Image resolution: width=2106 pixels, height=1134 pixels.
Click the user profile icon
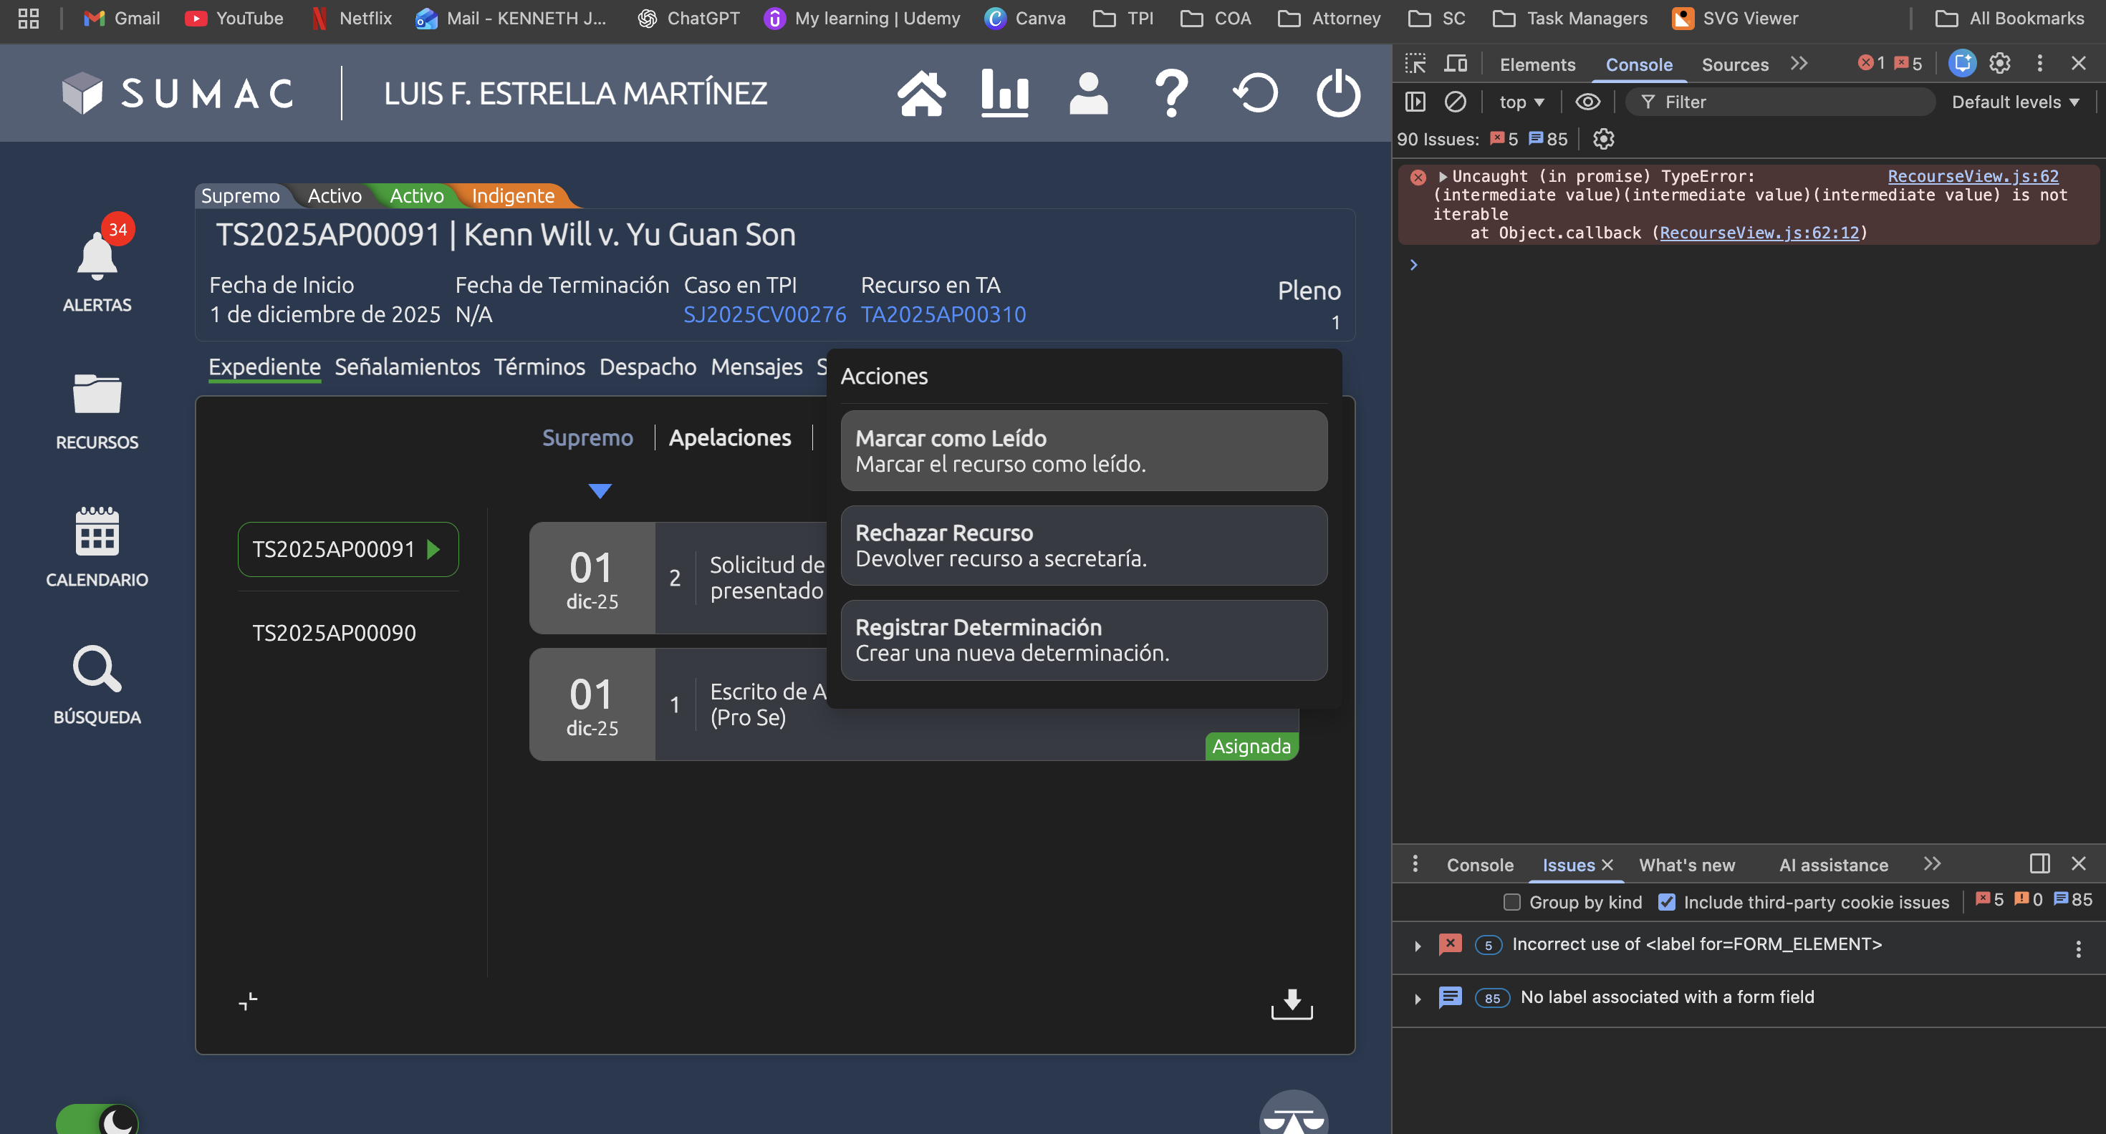pos(1088,93)
